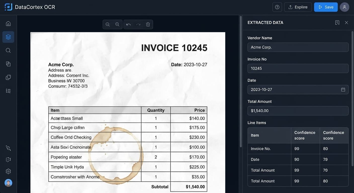Open the Date field calendar picker
Image resolution: width=354 pixels, height=193 pixels.
click(x=343, y=89)
